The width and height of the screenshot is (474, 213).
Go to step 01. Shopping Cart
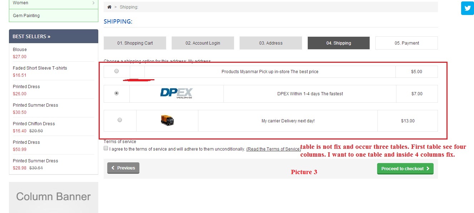click(135, 43)
